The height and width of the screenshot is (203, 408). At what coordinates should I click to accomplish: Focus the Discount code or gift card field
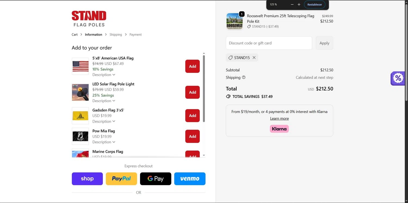pos(269,43)
